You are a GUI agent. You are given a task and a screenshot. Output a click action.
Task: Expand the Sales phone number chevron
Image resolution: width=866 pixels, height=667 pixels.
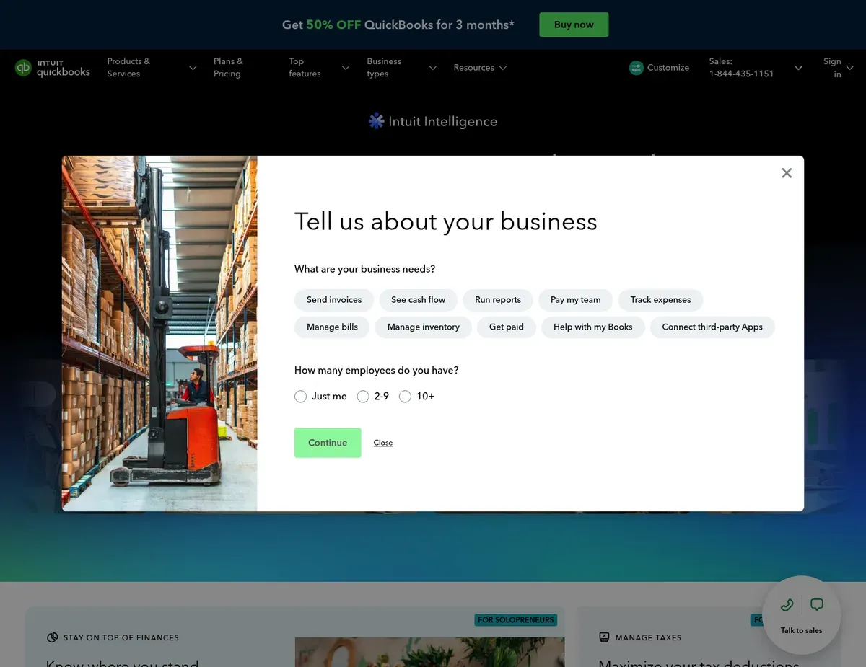(x=798, y=68)
